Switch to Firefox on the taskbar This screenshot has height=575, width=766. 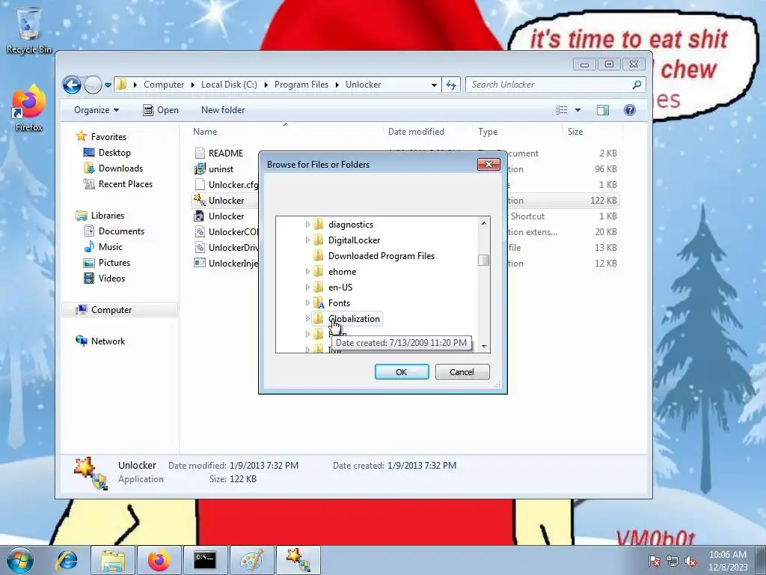coord(159,560)
